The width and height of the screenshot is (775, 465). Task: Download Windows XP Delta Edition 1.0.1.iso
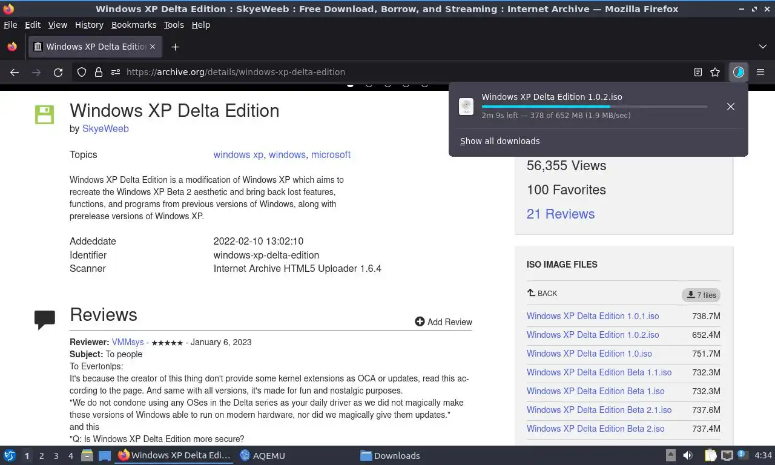(593, 316)
